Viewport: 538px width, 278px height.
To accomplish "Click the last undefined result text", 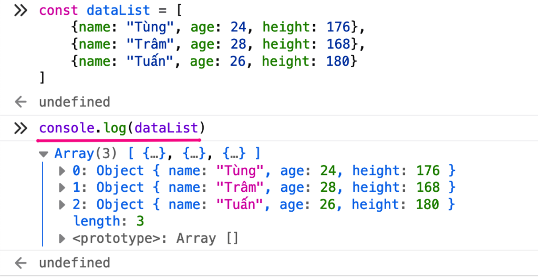I will click(x=75, y=263).
